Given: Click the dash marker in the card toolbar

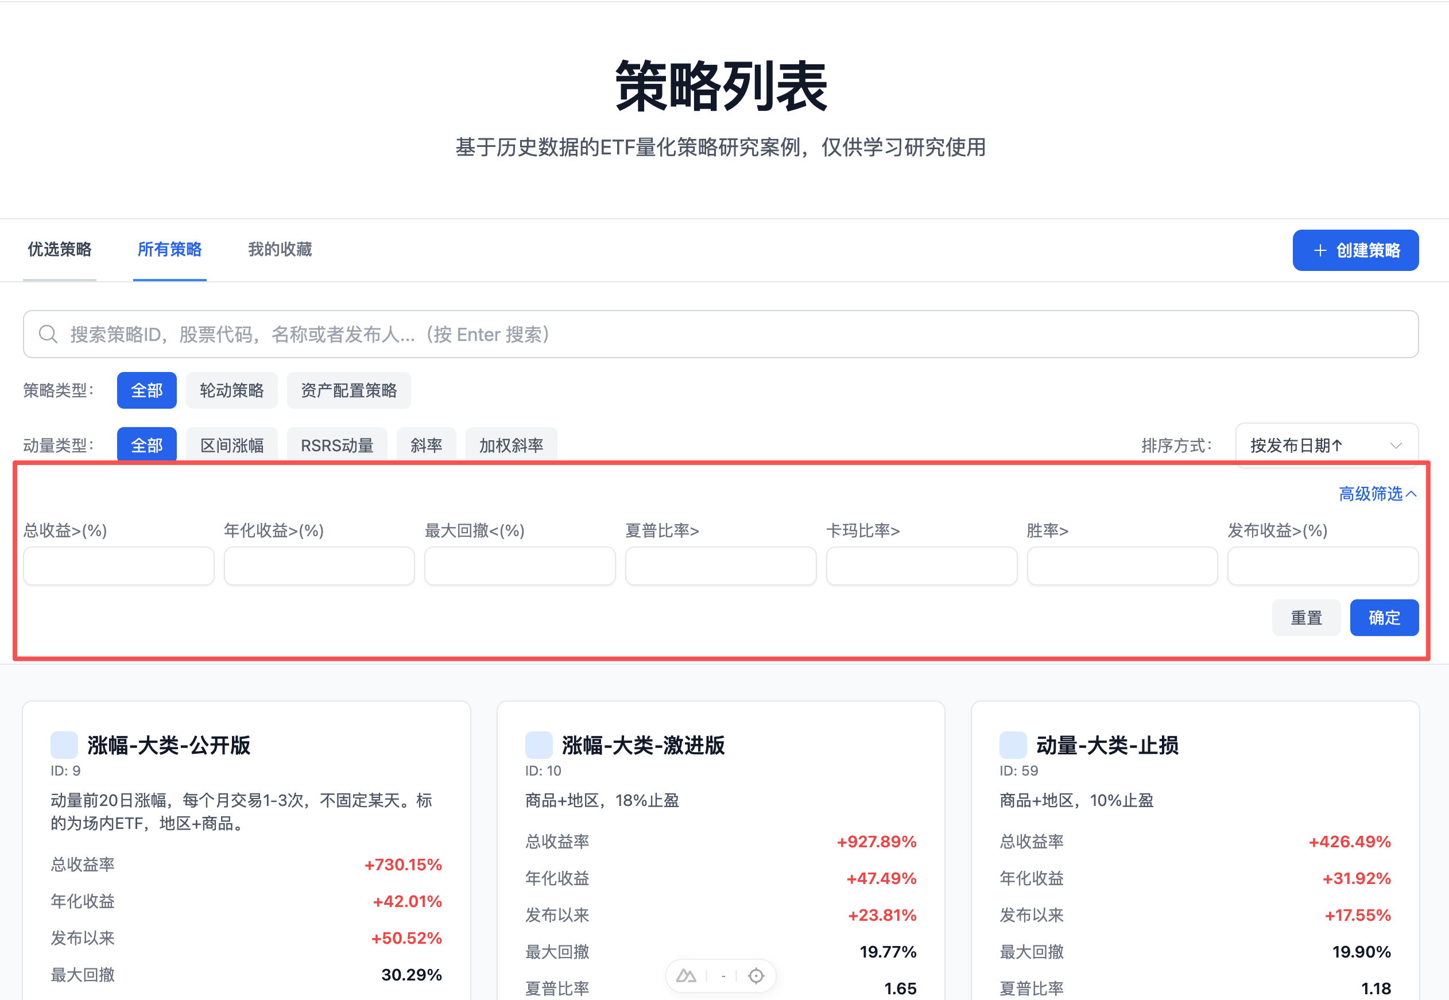Looking at the screenshot, I should coord(723,975).
